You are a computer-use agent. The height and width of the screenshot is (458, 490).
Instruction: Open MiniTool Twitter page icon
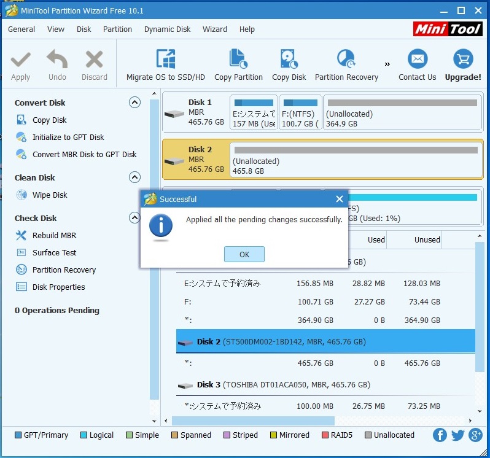coord(458,435)
